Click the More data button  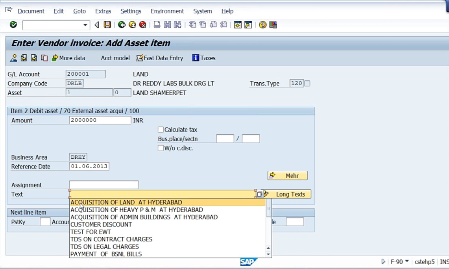(68, 58)
